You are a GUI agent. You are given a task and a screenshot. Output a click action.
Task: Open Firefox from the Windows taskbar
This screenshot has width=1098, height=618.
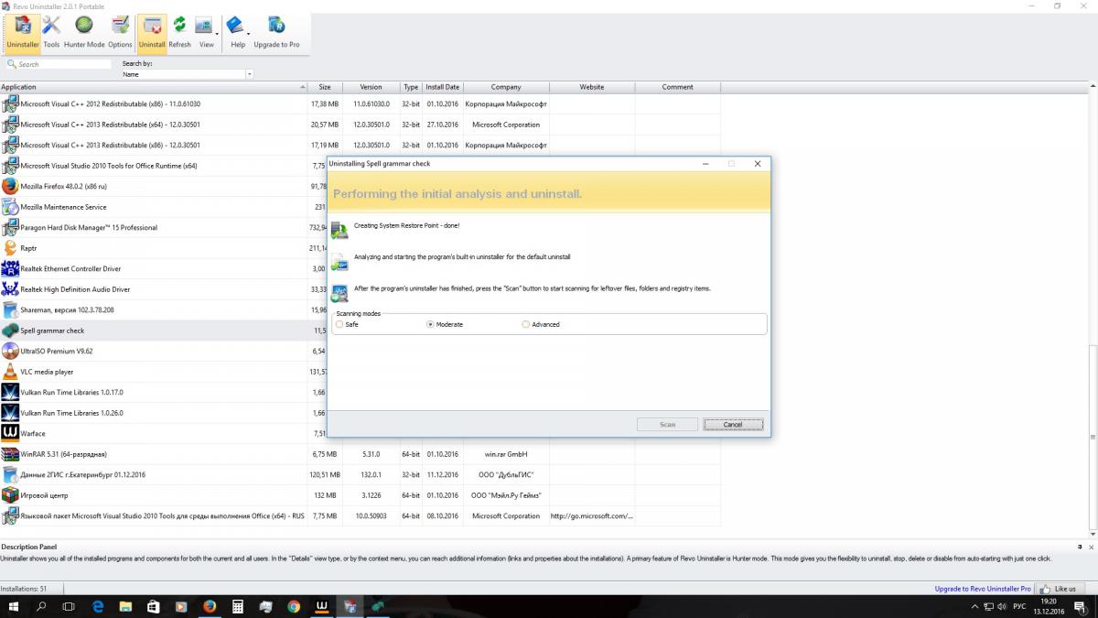pos(209,606)
